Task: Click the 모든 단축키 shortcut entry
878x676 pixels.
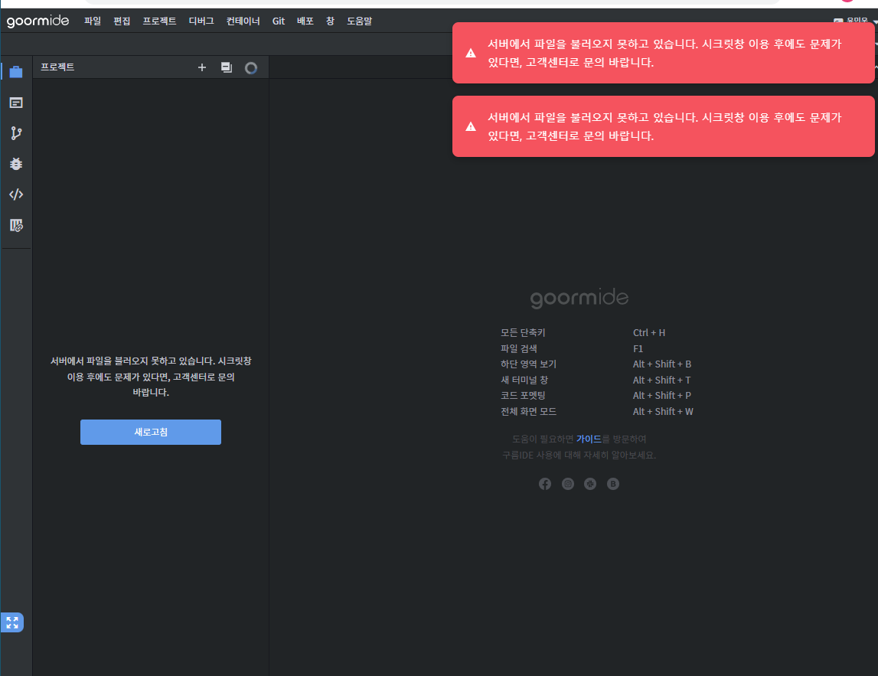Action: point(523,333)
